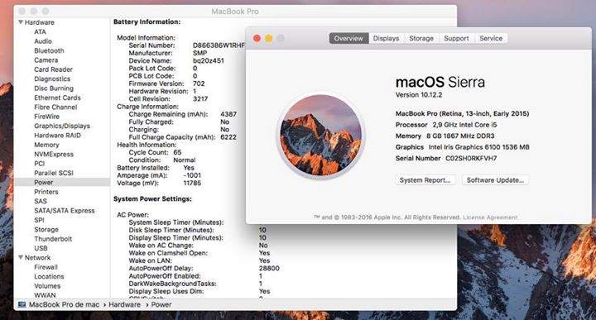Select Storage in the sidebar list
This screenshot has height=320, width=596.
46,229
